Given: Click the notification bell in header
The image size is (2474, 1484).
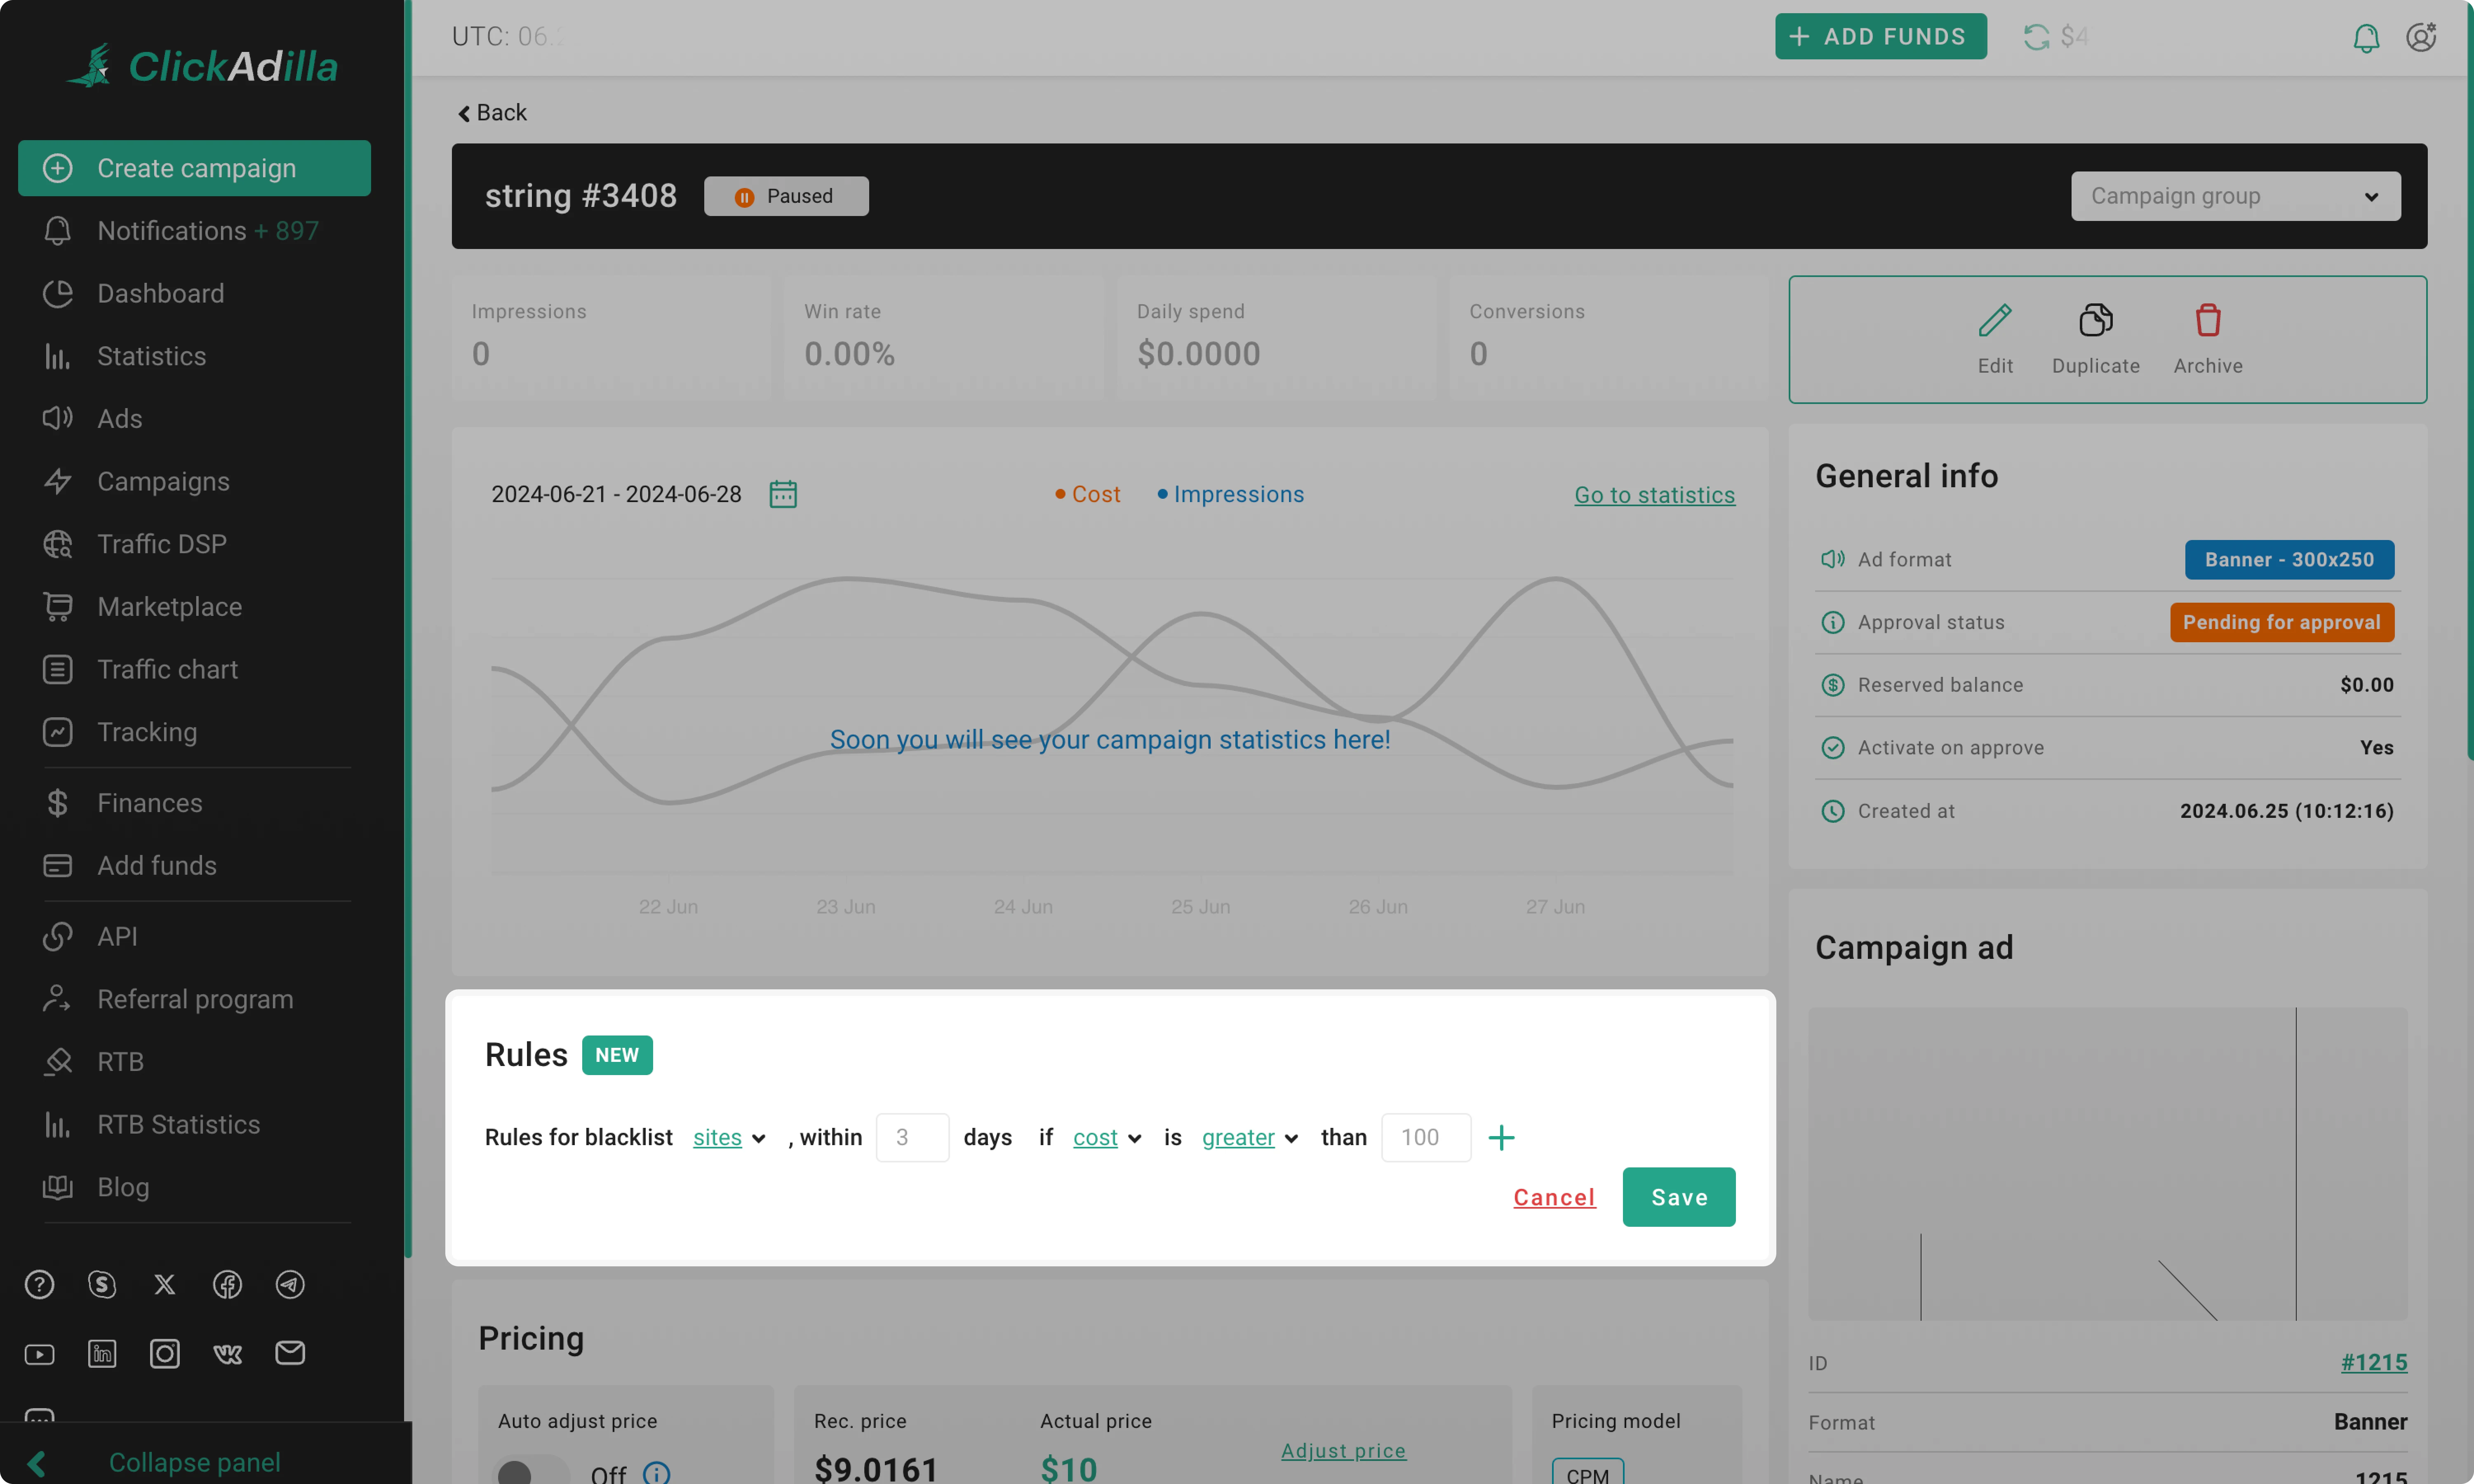Looking at the screenshot, I should click(x=2365, y=38).
